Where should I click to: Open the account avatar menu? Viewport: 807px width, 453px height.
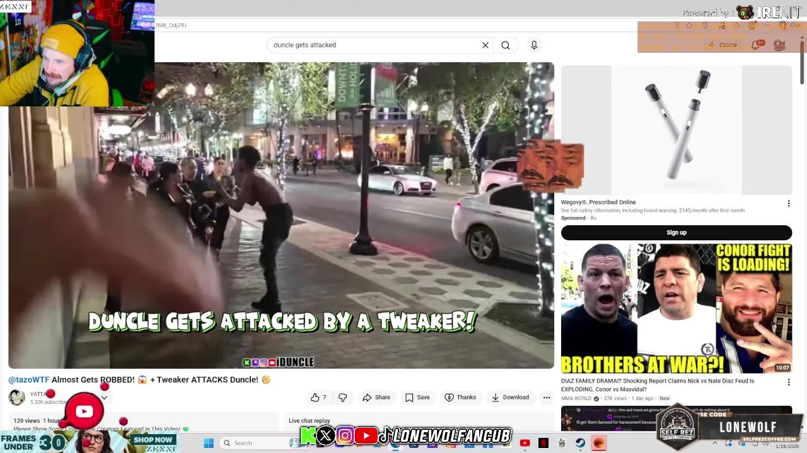(780, 45)
